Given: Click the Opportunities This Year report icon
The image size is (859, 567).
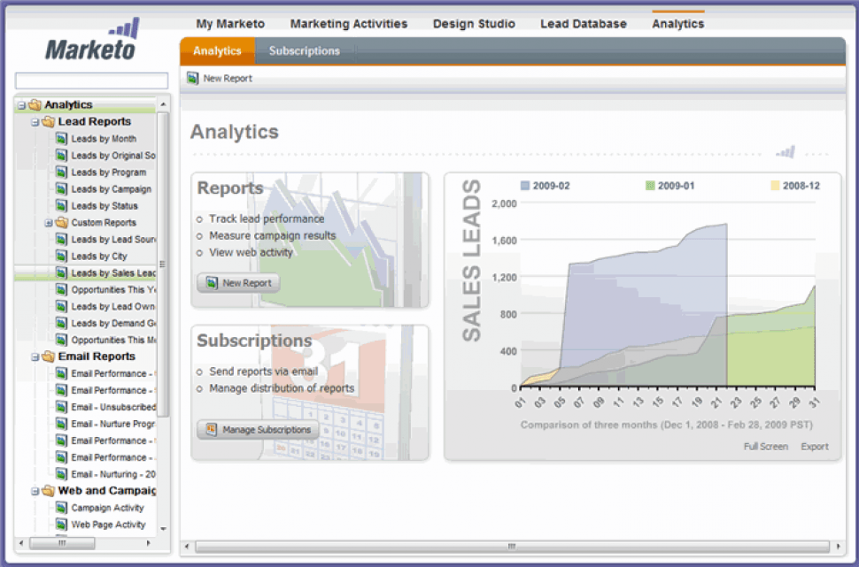Looking at the screenshot, I should click(x=61, y=289).
